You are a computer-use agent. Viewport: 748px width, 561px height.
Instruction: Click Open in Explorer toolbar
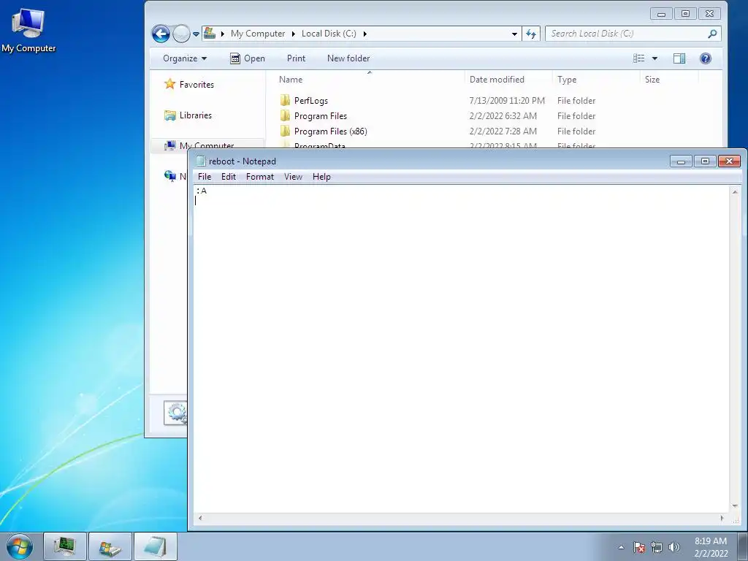(x=248, y=58)
